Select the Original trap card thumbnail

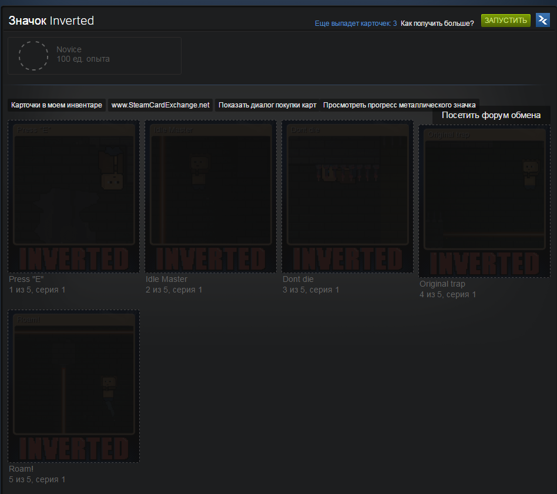click(x=485, y=201)
